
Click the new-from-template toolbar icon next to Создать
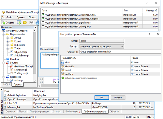coord(19,22)
